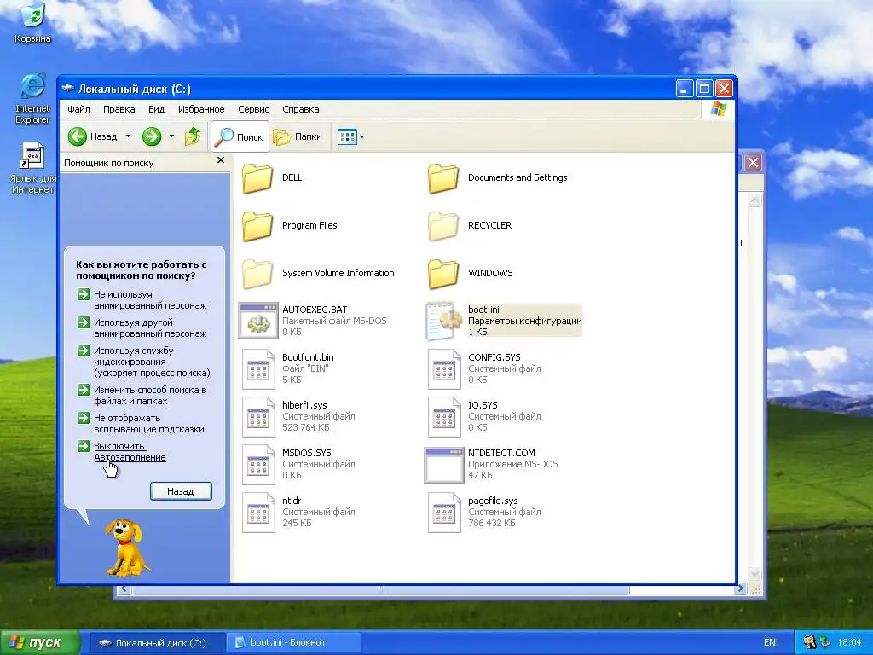Click the EN language indicator
The image size is (873, 655).
[x=770, y=642]
